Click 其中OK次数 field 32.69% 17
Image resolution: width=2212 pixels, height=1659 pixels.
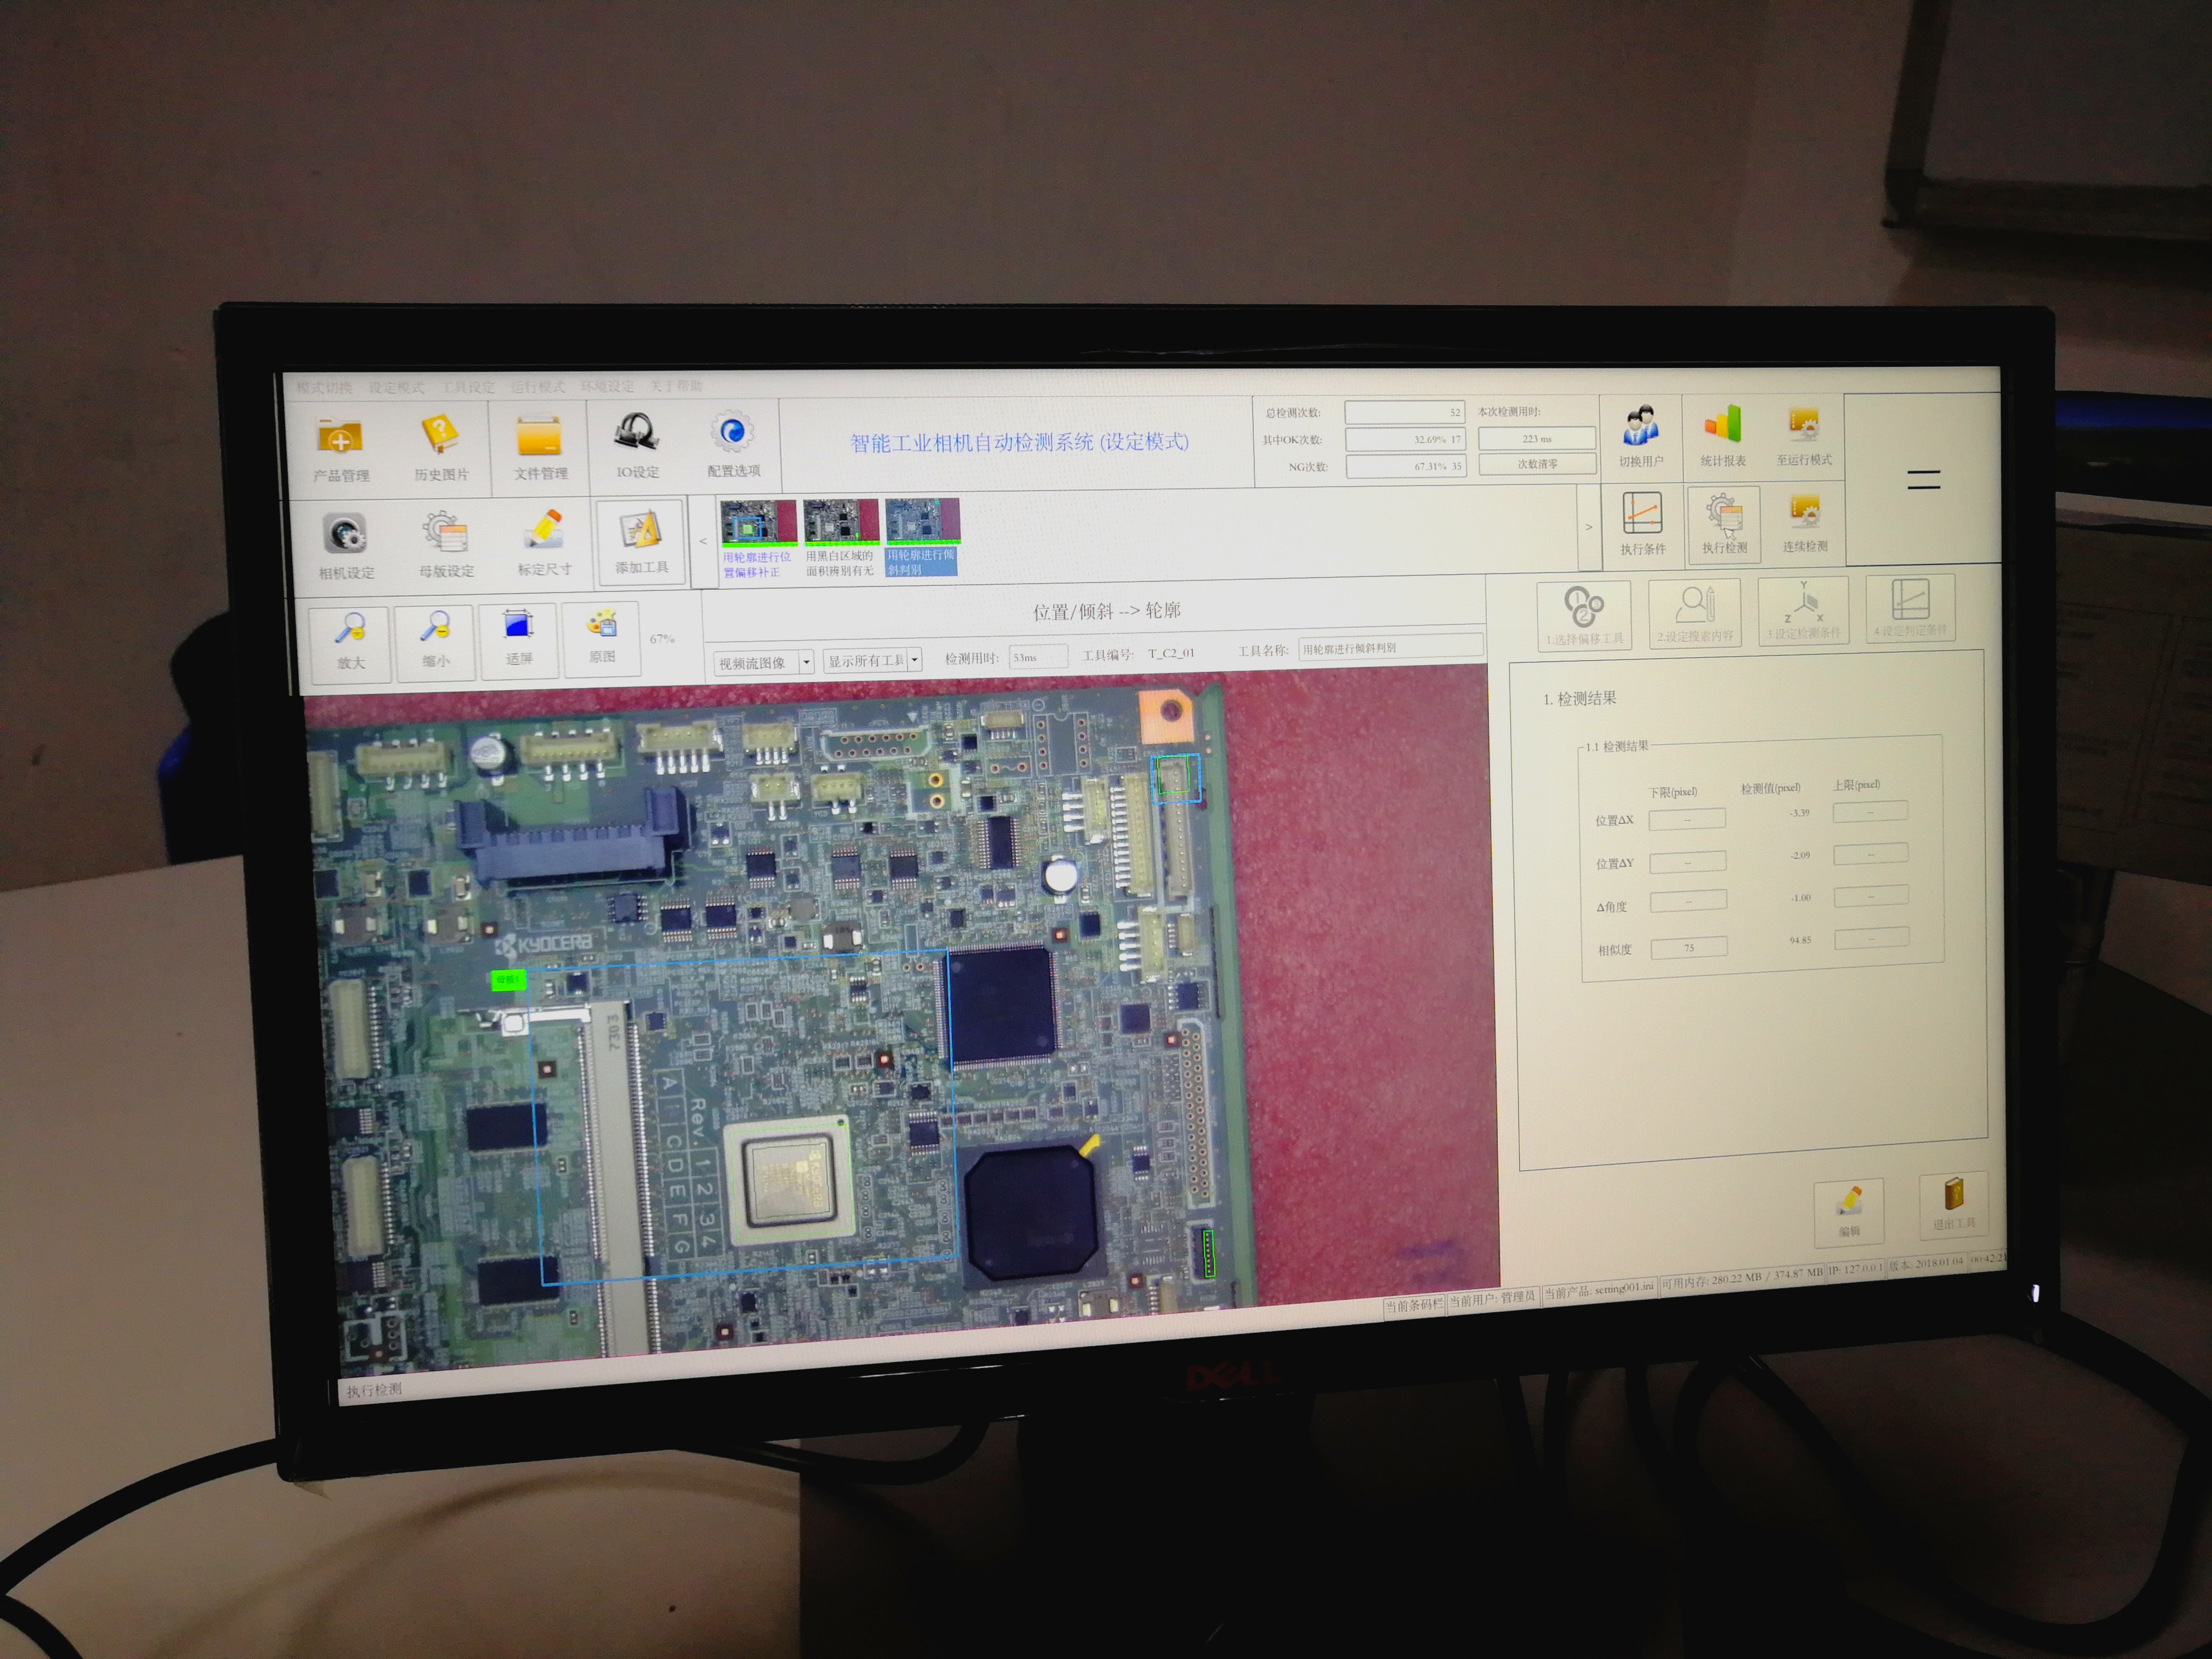(x=1406, y=439)
